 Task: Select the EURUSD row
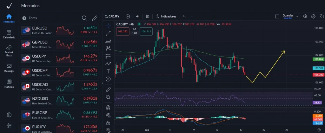59,30
